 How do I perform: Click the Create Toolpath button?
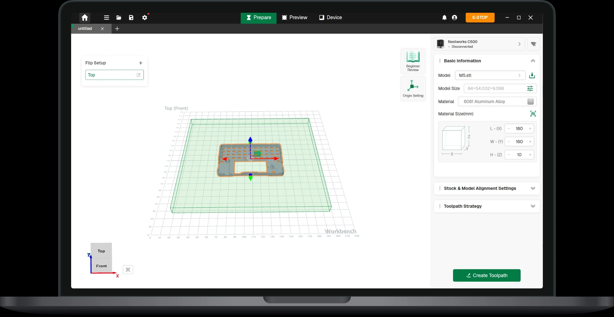487,275
